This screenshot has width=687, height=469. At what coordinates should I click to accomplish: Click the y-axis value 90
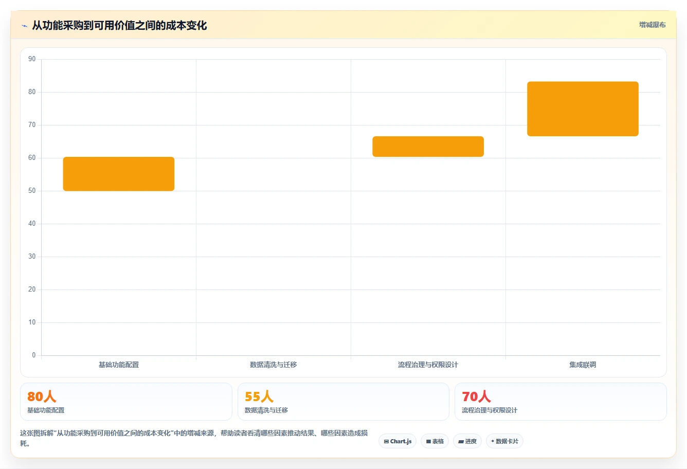coord(32,59)
